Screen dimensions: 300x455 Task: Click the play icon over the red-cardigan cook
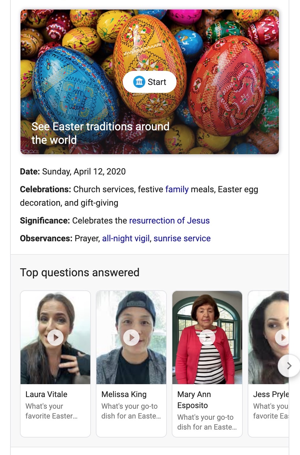point(207,337)
